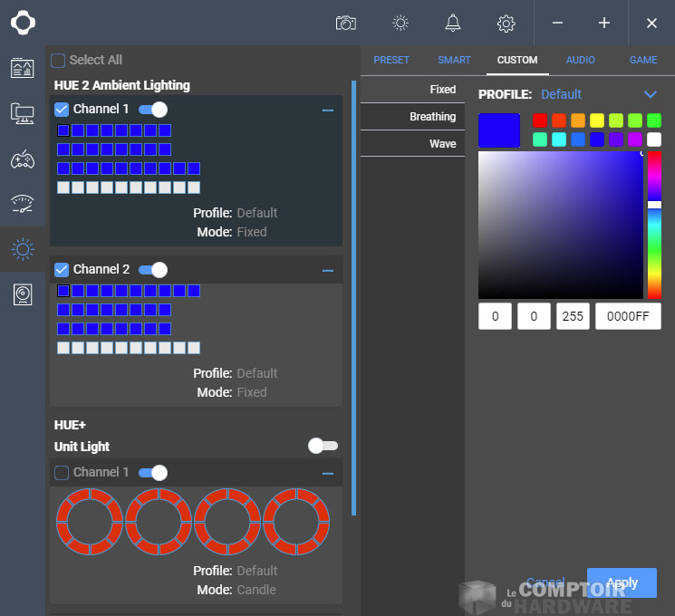Open settings gear icon
675x616 pixels.
(506, 23)
